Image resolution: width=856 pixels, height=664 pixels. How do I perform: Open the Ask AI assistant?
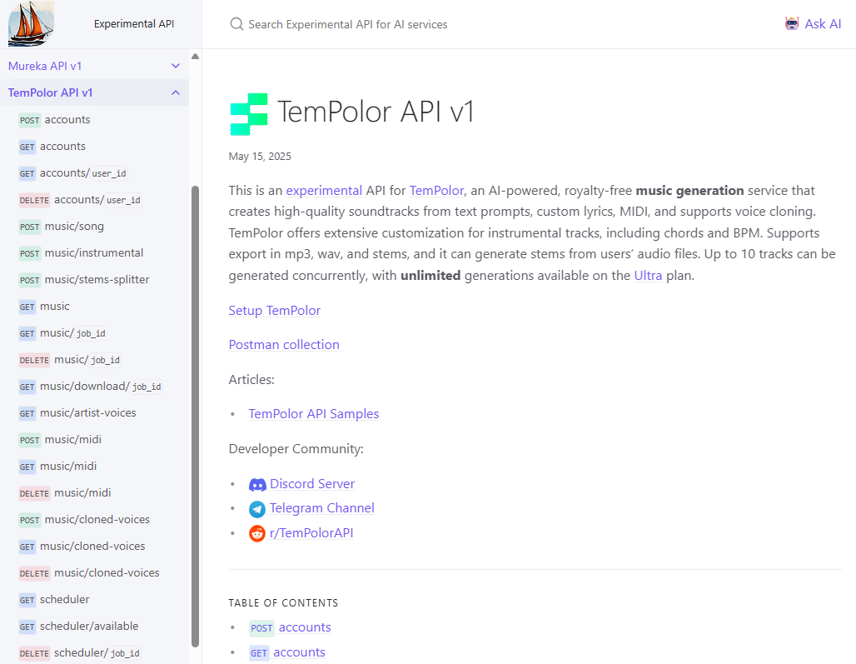pos(813,23)
